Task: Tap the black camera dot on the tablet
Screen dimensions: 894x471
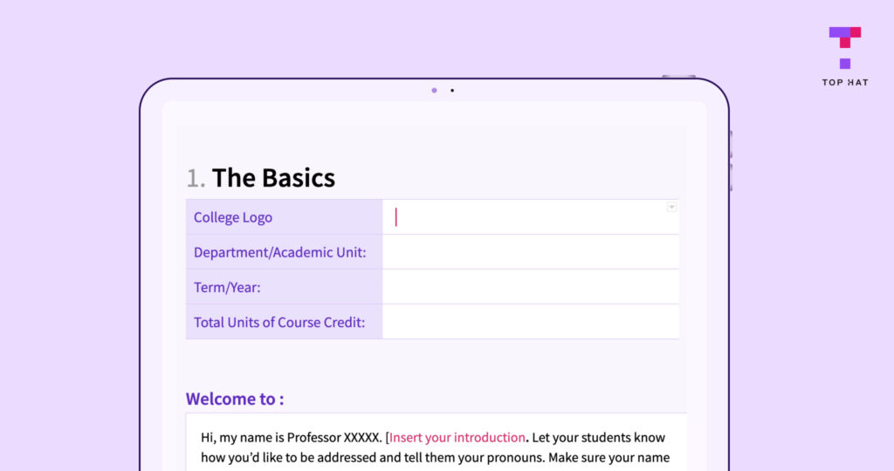Action: point(452,91)
